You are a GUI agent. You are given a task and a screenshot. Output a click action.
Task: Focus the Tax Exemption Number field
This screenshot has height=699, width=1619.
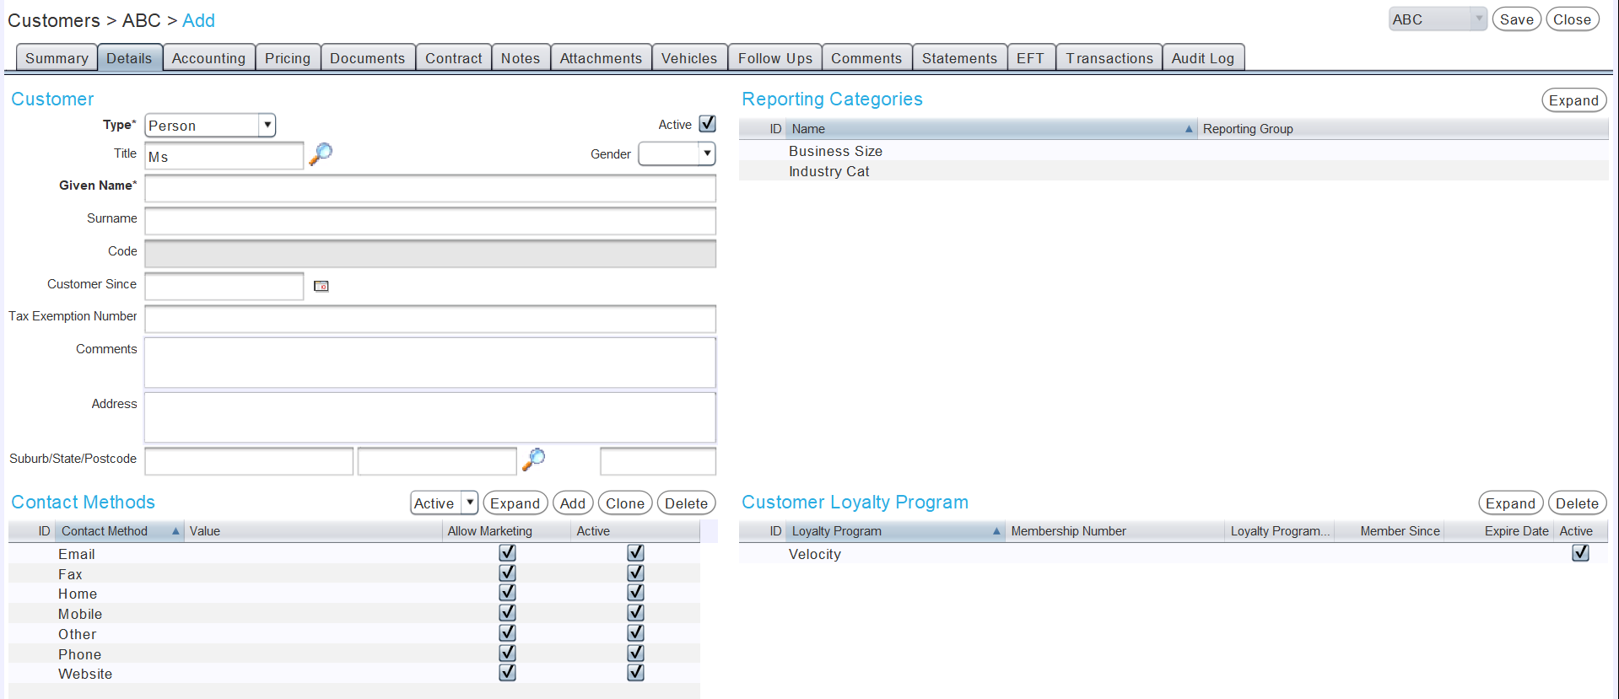[430, 319]
